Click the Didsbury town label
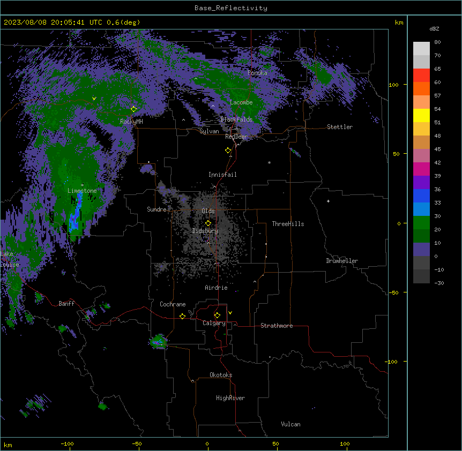Screen dimensions: 462x451 coord(205,231)
